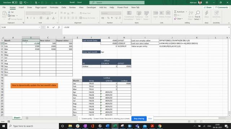This screenshot has height=129, width=231.
Task: Switch to the Page Layout tab
Action: [x=41, y=7]
